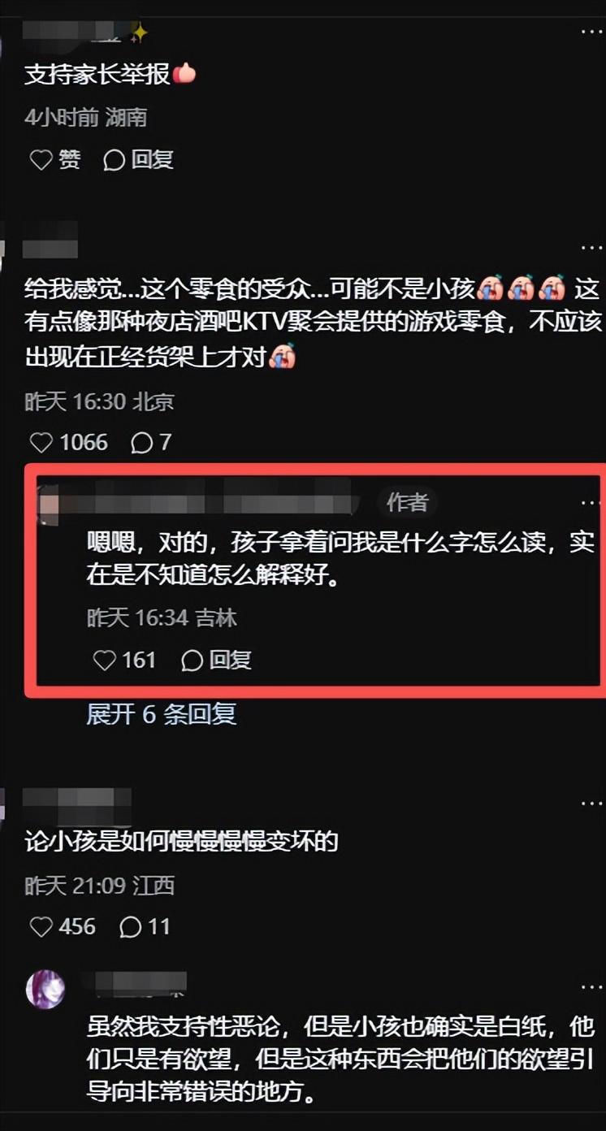The height and width of the screenshot is (1131, 606).
Task: Open more options for the topmost partially visible comment
Action: click(591, 31)
